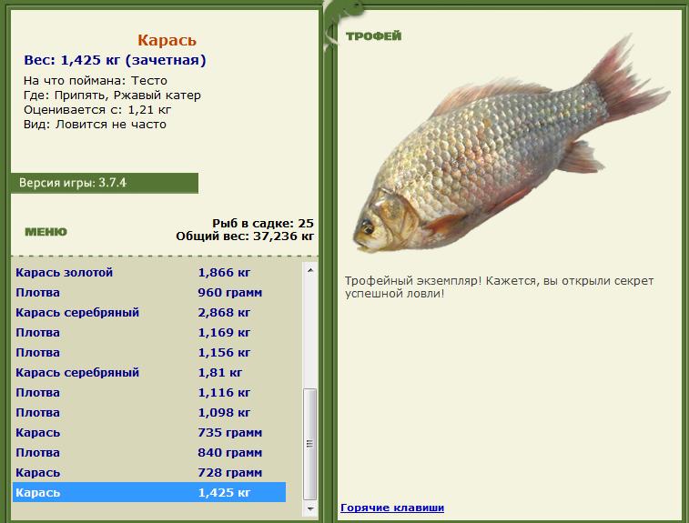Click highlighted Карась 1,425 кг row
This screenshot has height=523, width=689.
click(149, 492)
